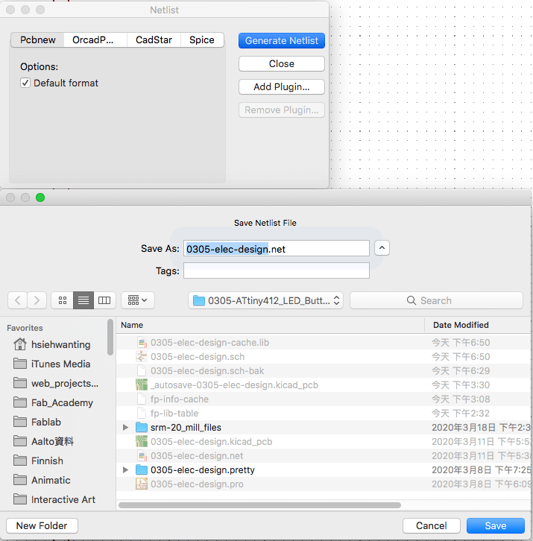Expand the srm-20_mill_files folder
This screenshot has height=541, width=533.
(125, 428)
